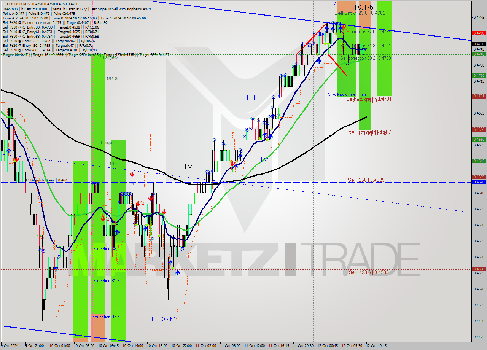This screenshot has height=350, width=487.
Task: Select the black 0.4750 current price tag
Action: click(479, 44)
